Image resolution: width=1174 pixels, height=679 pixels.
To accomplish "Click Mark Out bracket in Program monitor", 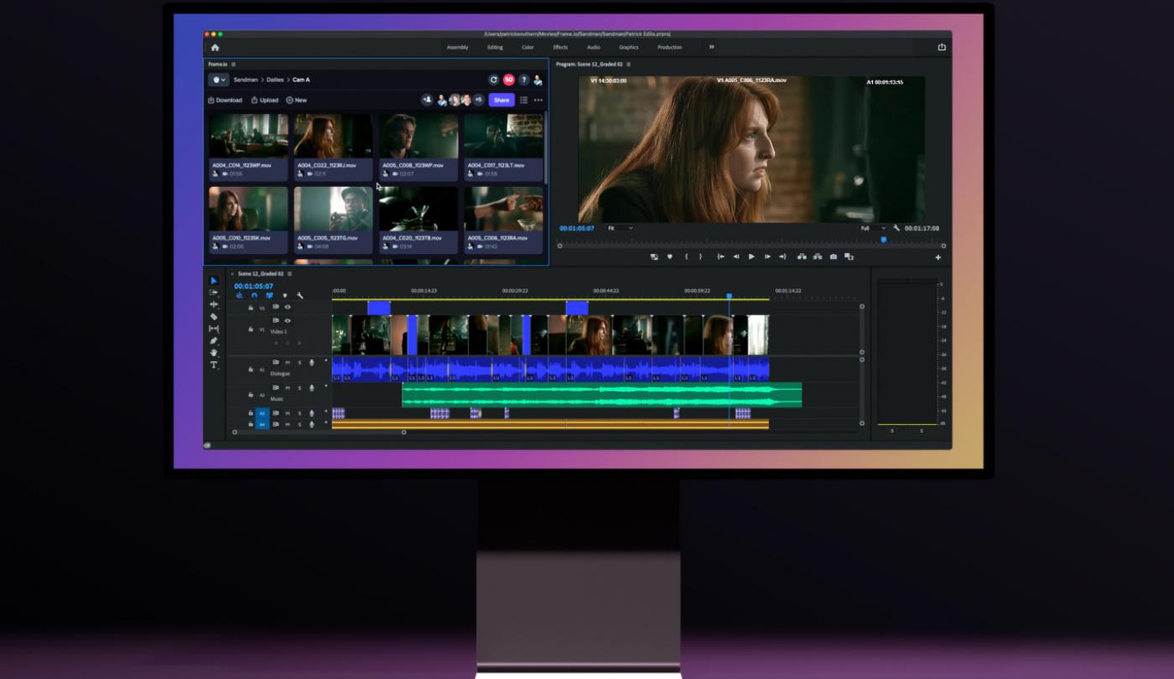I will [700, 257].
